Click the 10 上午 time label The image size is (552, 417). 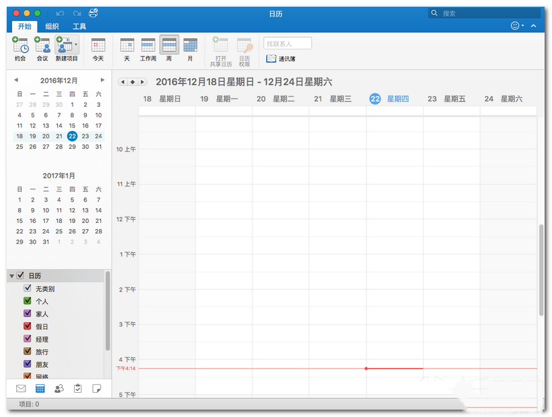click(x=126, y=149)
